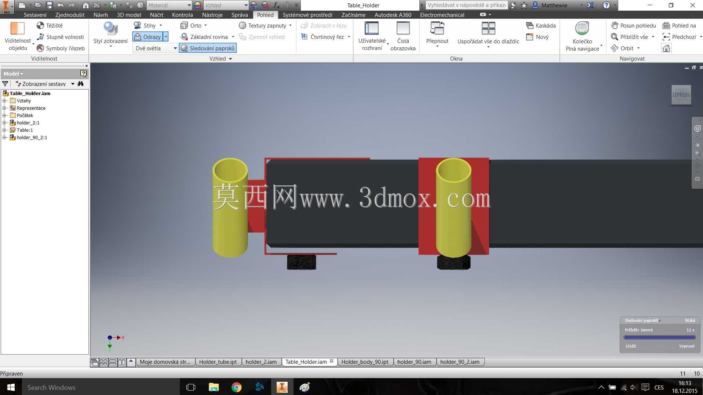Open the Materiál dropdown

click(x=169, y=5)
